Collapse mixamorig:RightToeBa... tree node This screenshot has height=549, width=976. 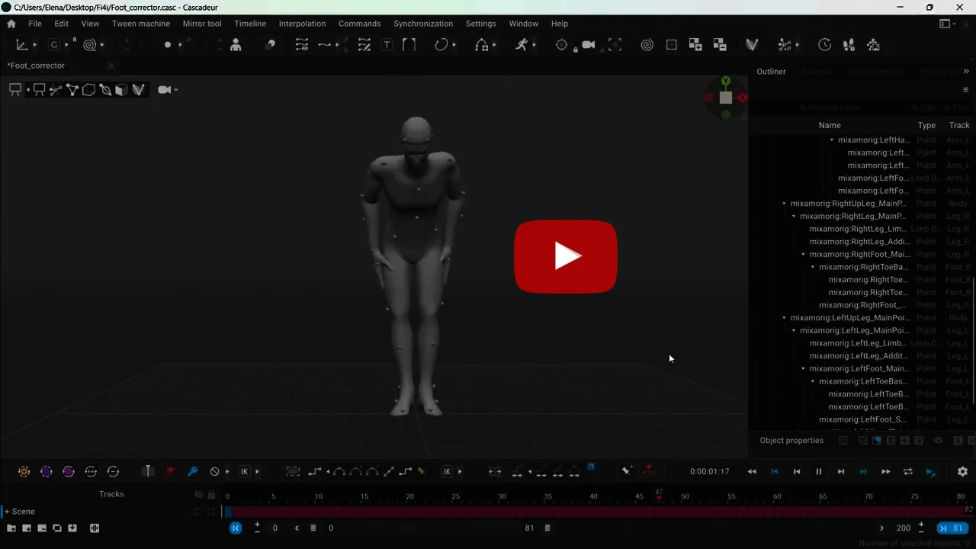point(813,267)
